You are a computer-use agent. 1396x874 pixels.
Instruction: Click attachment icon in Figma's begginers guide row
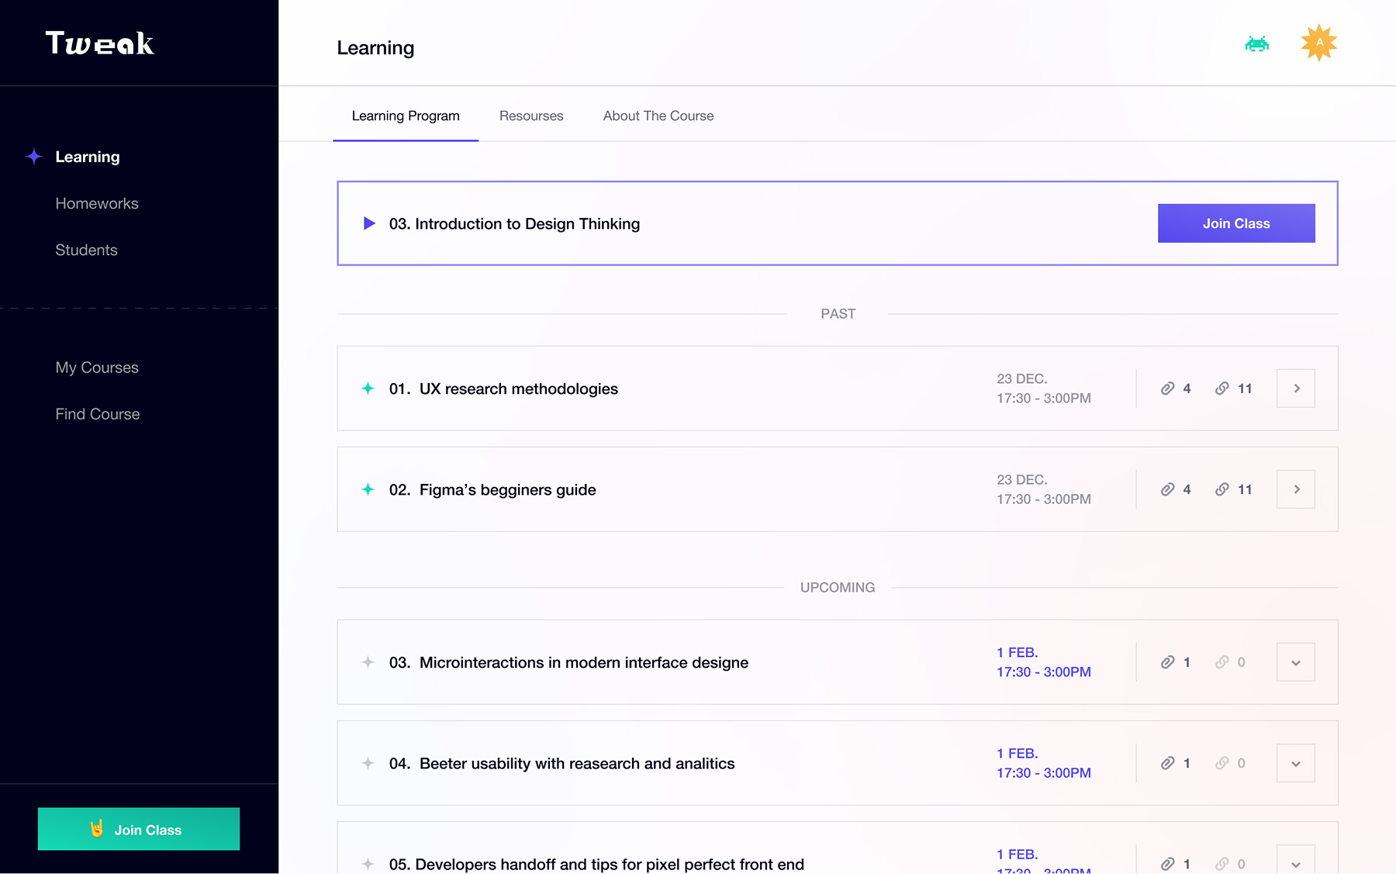click(x=1167, y=489)
